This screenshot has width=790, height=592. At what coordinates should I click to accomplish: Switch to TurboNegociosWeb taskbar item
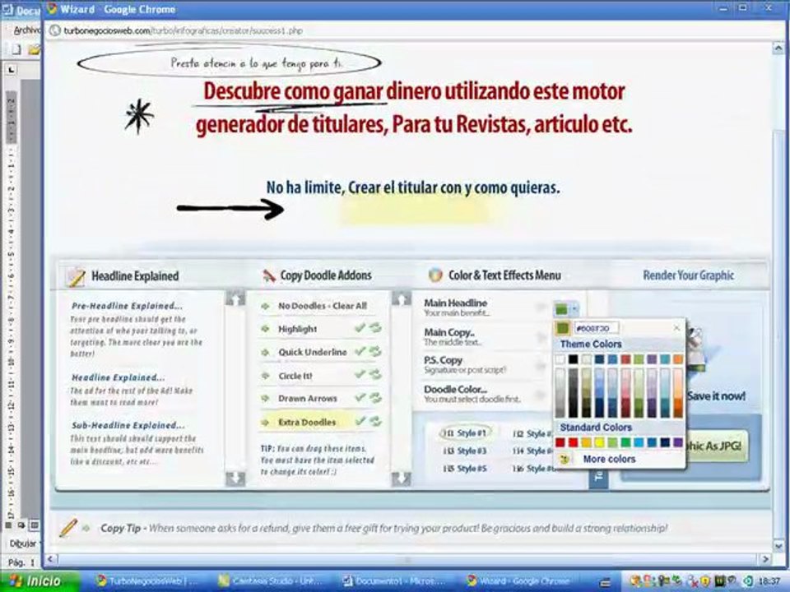click(149, 581)
